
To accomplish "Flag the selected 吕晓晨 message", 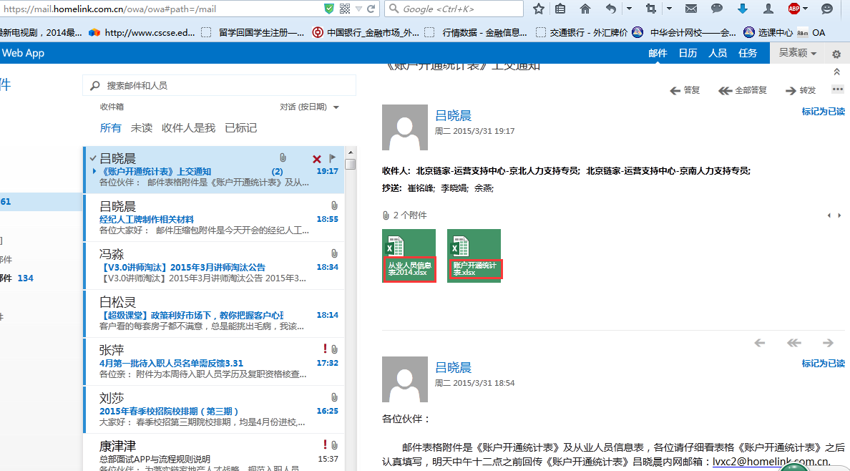I will coord(333,158).
